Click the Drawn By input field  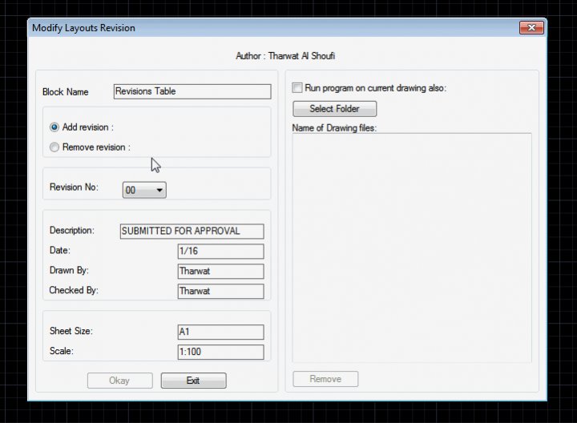(x=221, y=271)
